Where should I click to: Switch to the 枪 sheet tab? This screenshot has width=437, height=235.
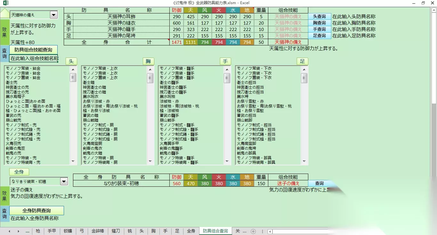[x=38, y=231]
